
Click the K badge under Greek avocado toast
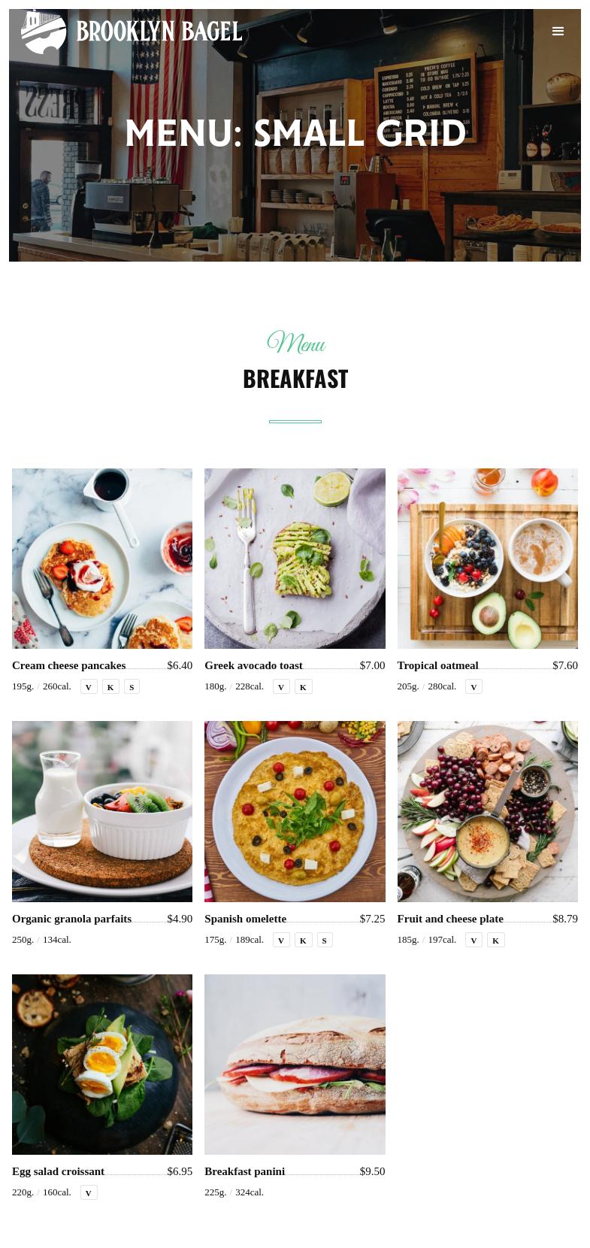point(303,686)
